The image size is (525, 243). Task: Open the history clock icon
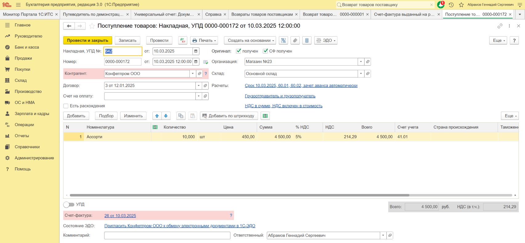tap(451, 5)
